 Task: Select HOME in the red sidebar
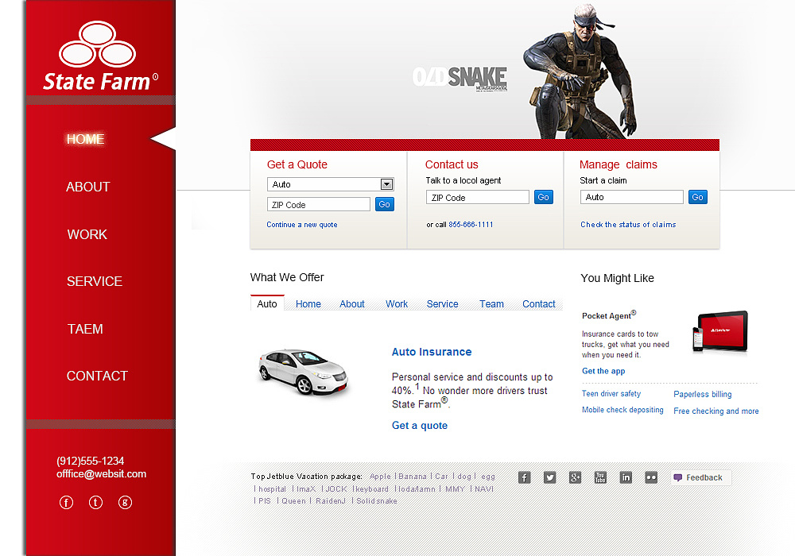[x=86, y=139]
